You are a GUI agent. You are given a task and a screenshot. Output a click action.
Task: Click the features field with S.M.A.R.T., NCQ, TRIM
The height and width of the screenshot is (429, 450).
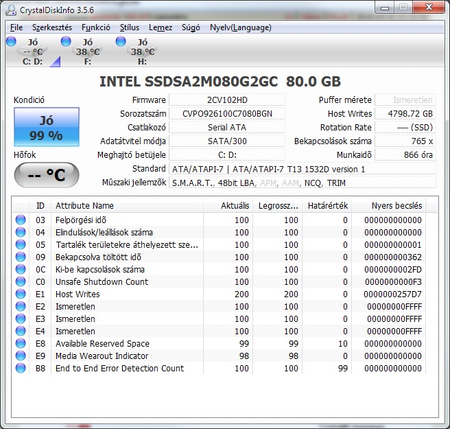pos(303,183)
